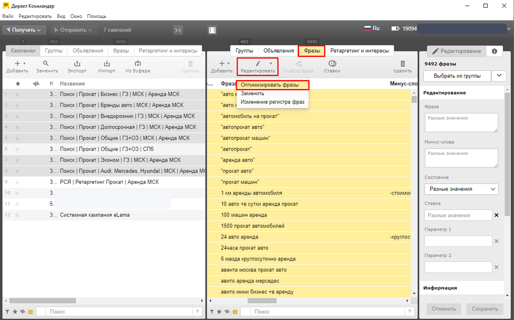The height and width of the screenshot is (320, 514).
Task: Click the Сохранить button
Action: coord(484,308)
